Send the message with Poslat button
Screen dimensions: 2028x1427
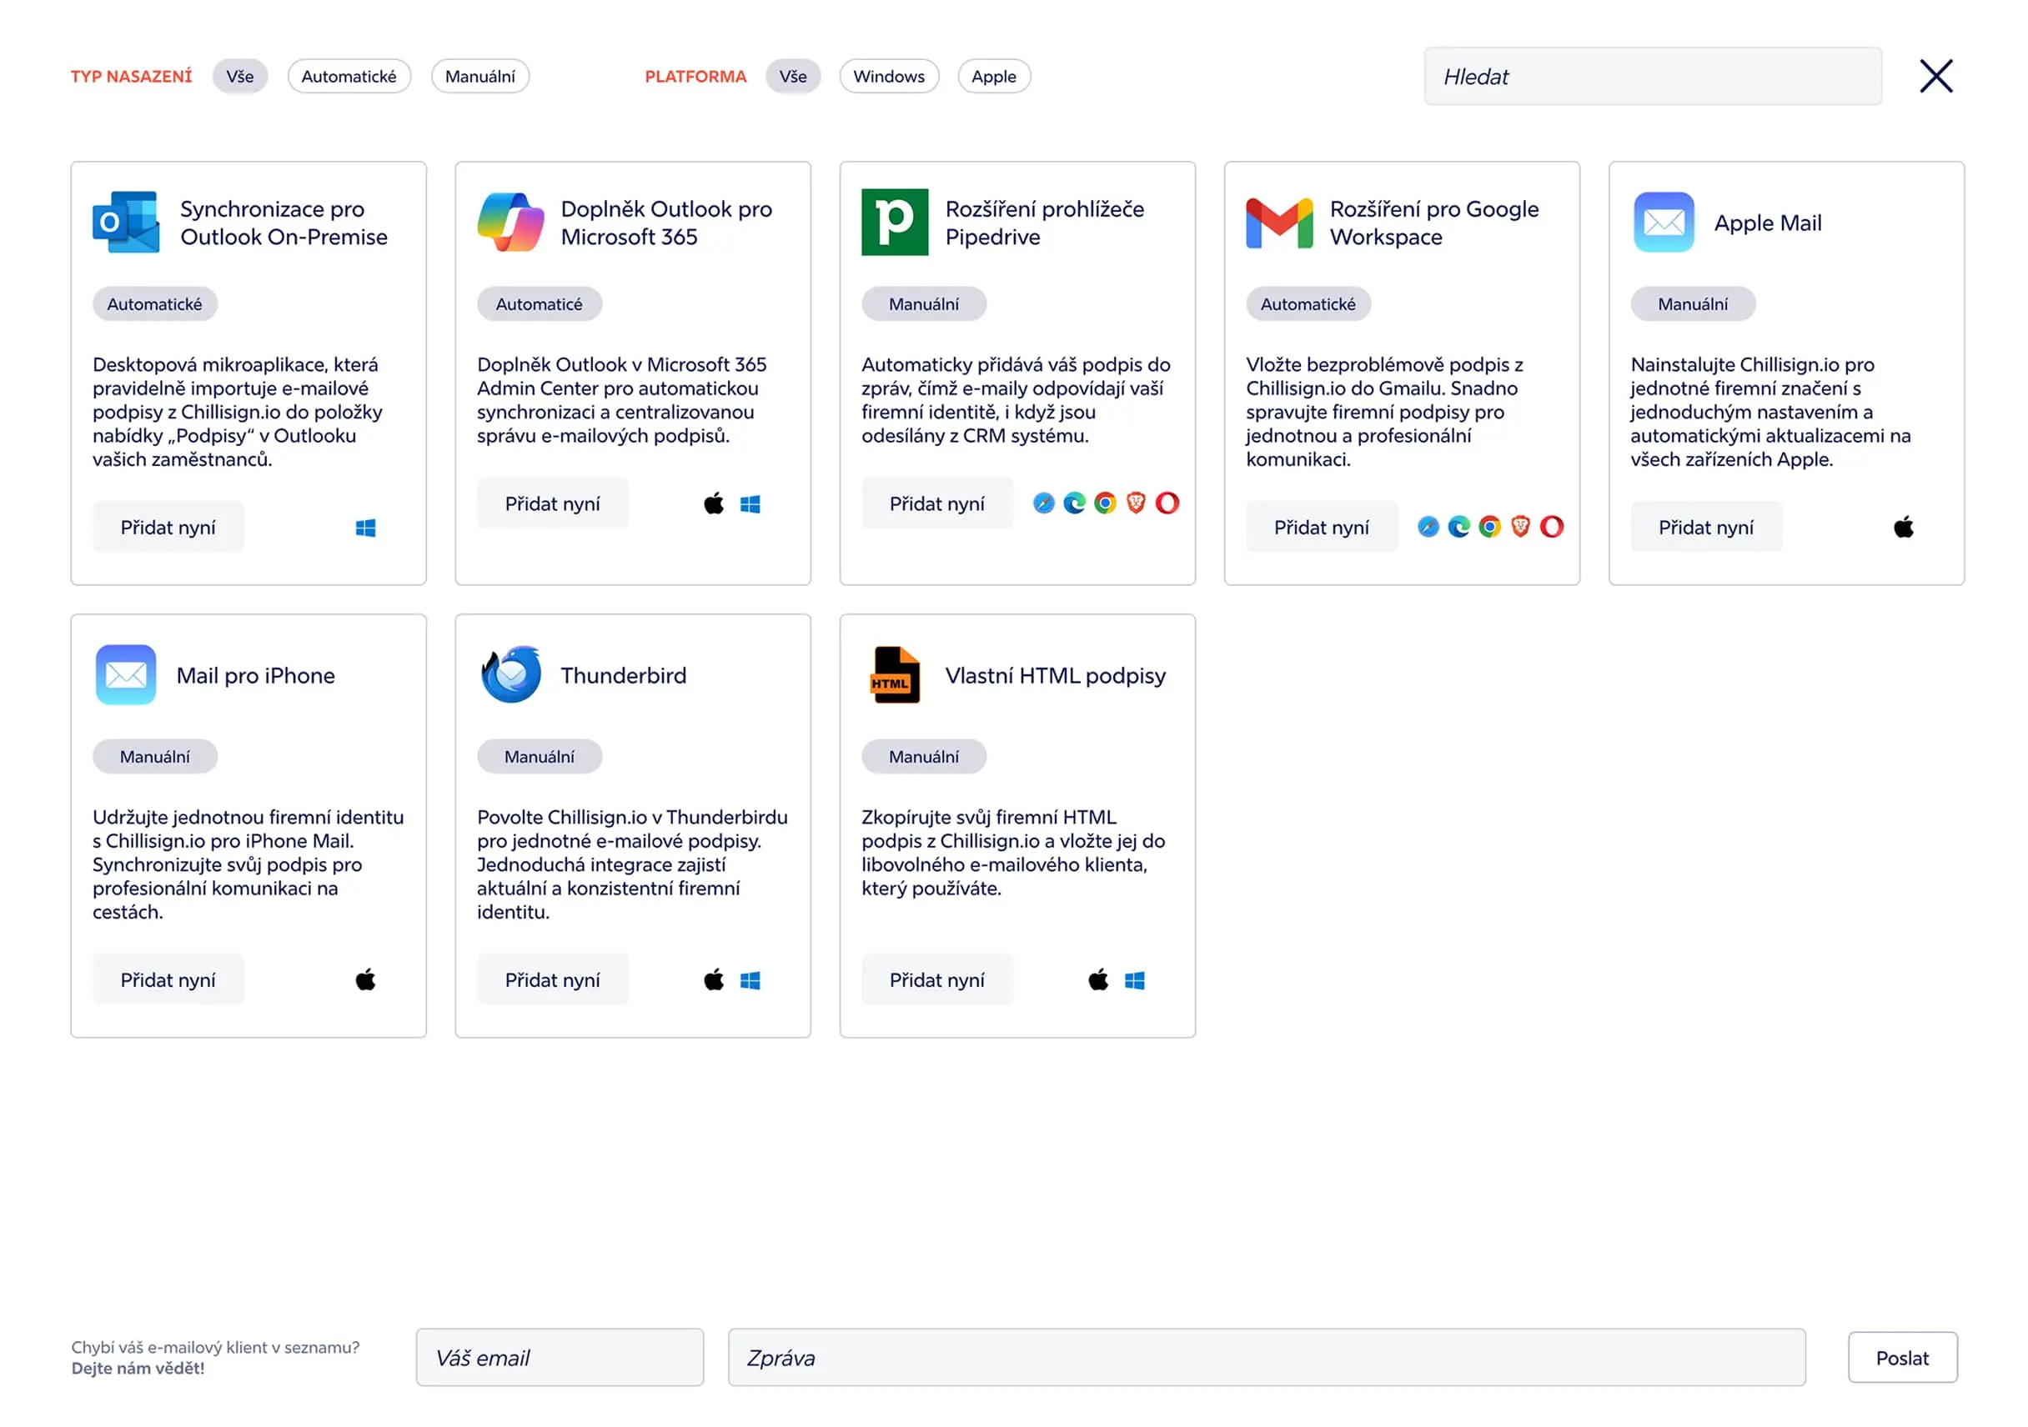coord(1903,1357)
